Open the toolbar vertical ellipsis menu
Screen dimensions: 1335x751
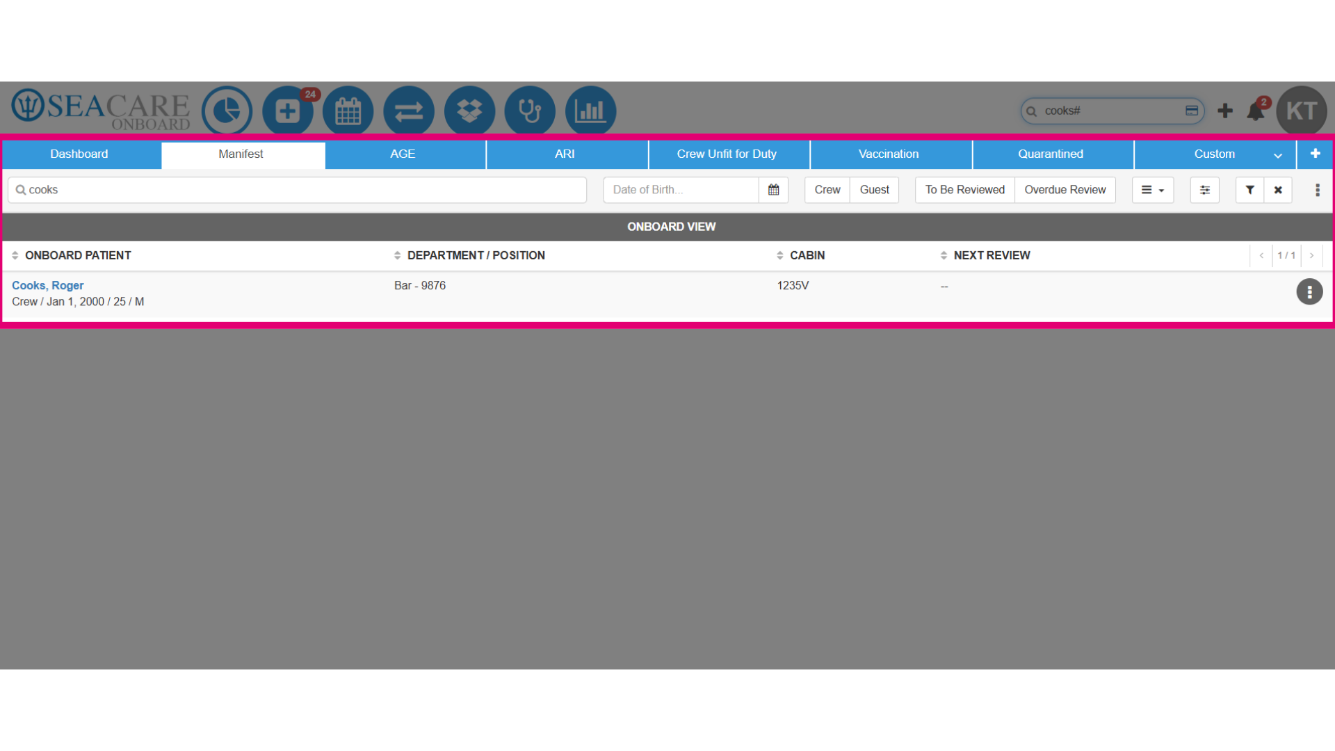1318,190
